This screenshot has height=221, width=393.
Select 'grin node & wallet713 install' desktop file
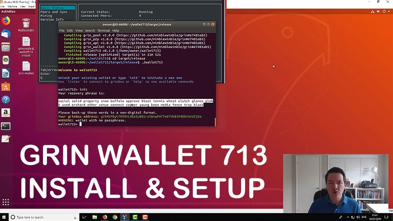pos(26,47)
